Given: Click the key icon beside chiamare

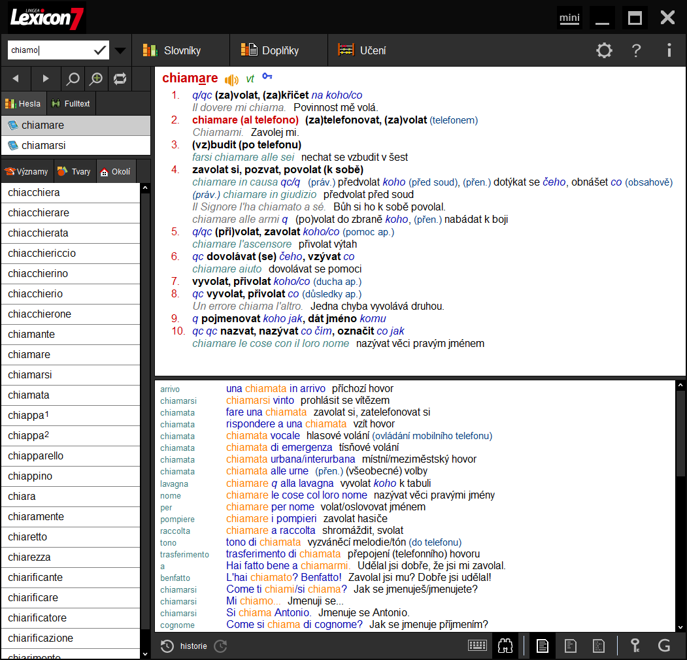Looking at the screenshot, I should [267, 76].
